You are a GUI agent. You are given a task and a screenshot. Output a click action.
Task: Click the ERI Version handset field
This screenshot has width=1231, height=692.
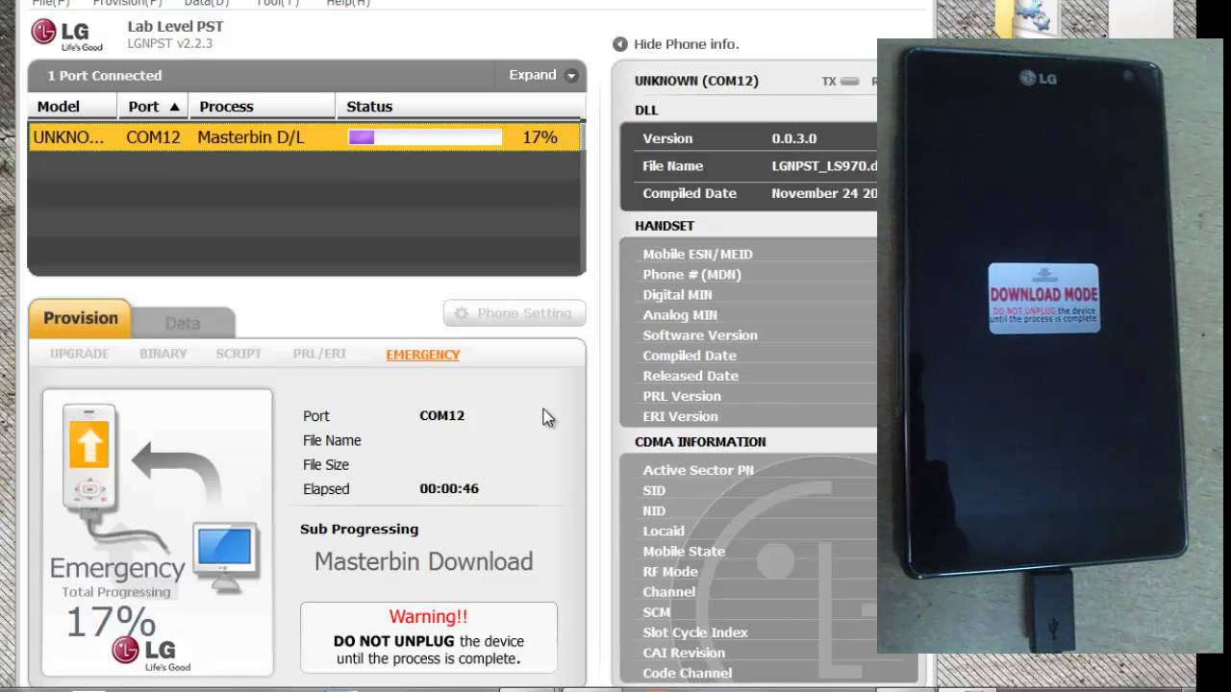coord(680,416)
